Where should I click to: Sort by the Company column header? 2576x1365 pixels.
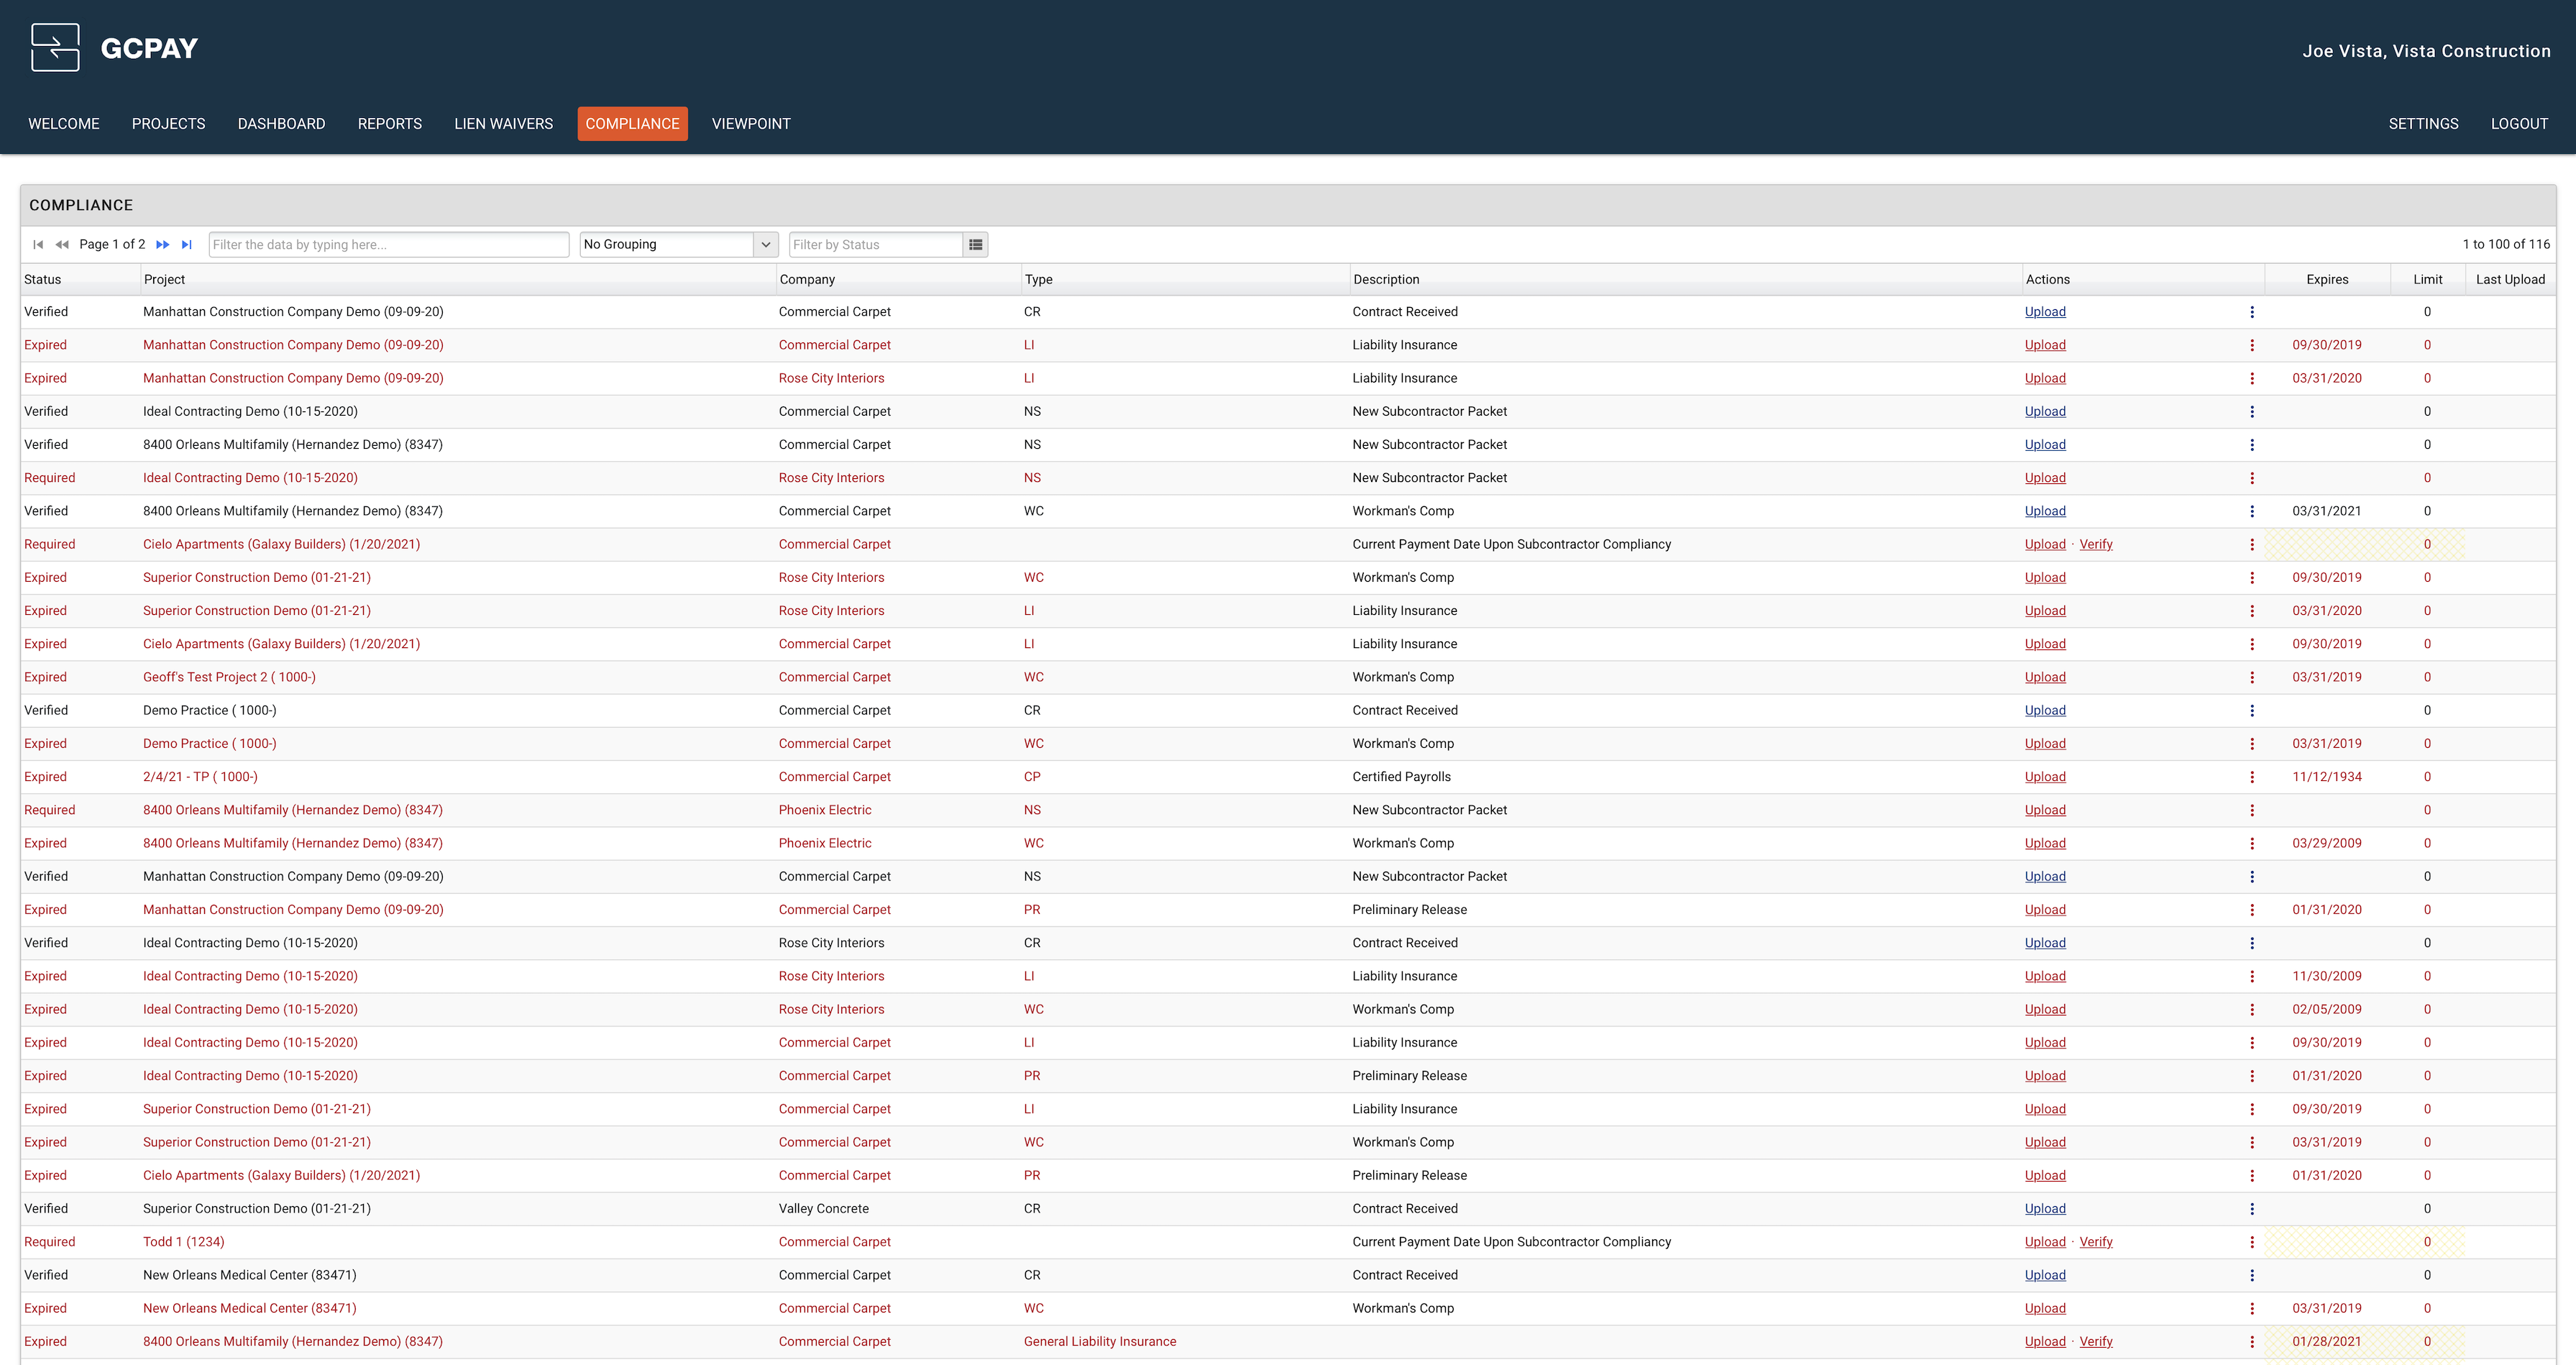click(807, 280)
